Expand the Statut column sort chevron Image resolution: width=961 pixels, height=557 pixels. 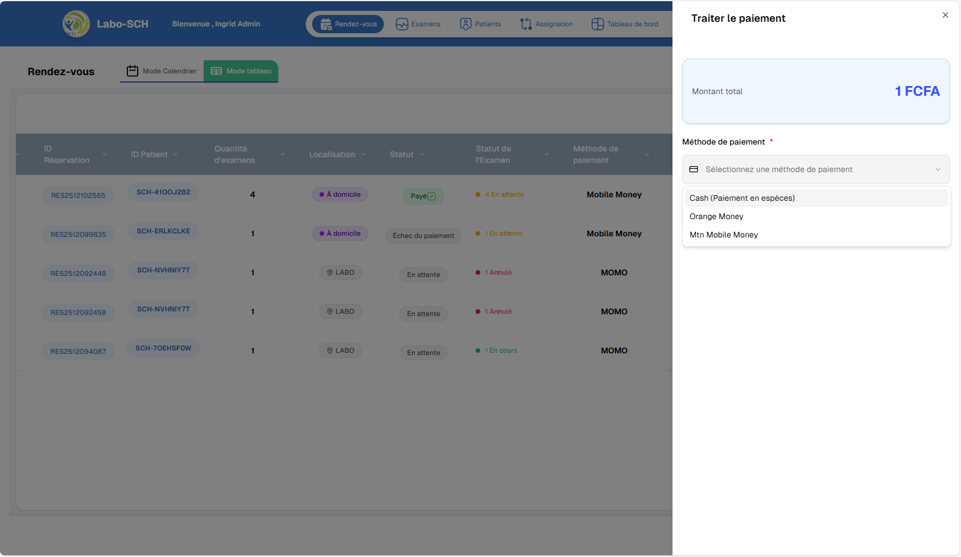click(x=422, y=155)
